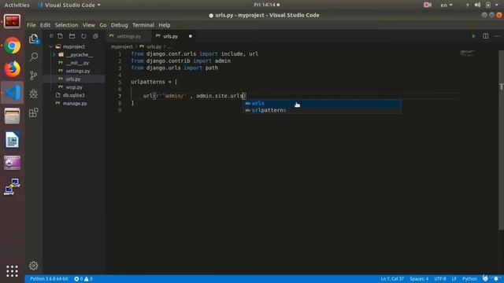Click the New Folder icon in explorer
504x283 pixels.
(72, 36)
